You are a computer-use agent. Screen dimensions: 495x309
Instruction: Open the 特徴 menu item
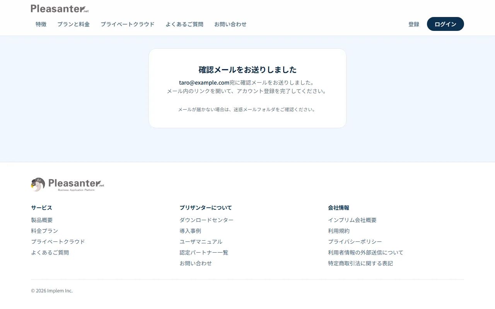pos(41,24)
